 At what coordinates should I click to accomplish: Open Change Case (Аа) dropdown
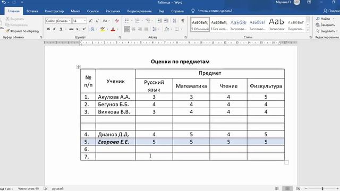tap(106, 21)
